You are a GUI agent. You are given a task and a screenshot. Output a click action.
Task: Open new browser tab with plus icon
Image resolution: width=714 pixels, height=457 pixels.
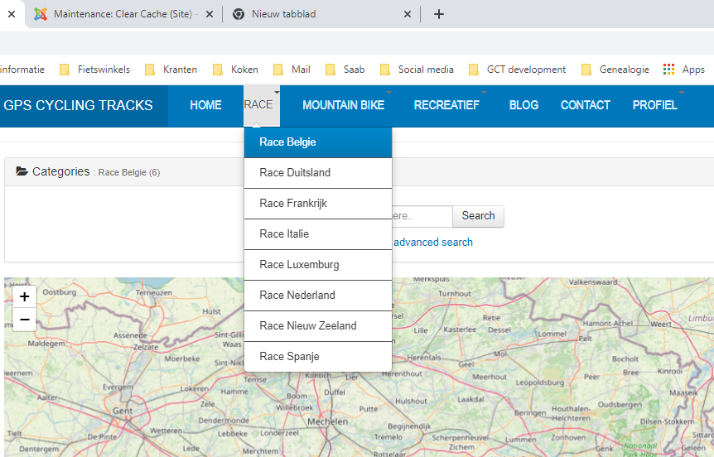click(439, 14)
